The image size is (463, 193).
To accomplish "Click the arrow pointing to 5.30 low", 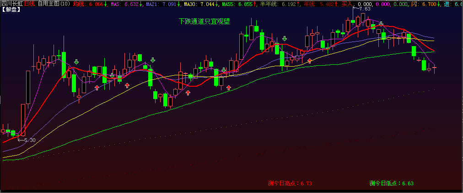I will click(20, 140).
